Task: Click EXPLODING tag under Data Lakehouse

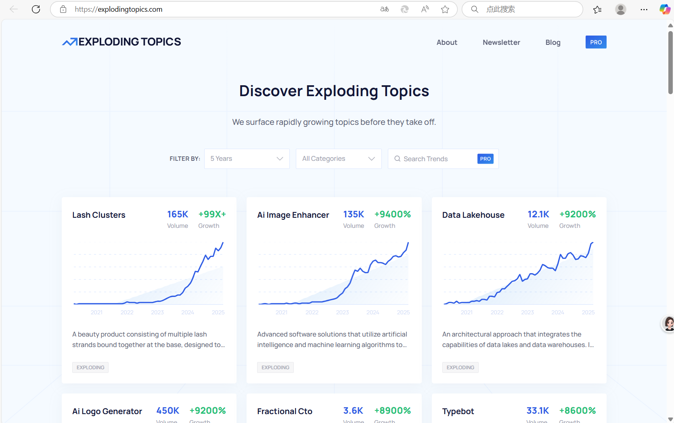Action: pos(460,367)
